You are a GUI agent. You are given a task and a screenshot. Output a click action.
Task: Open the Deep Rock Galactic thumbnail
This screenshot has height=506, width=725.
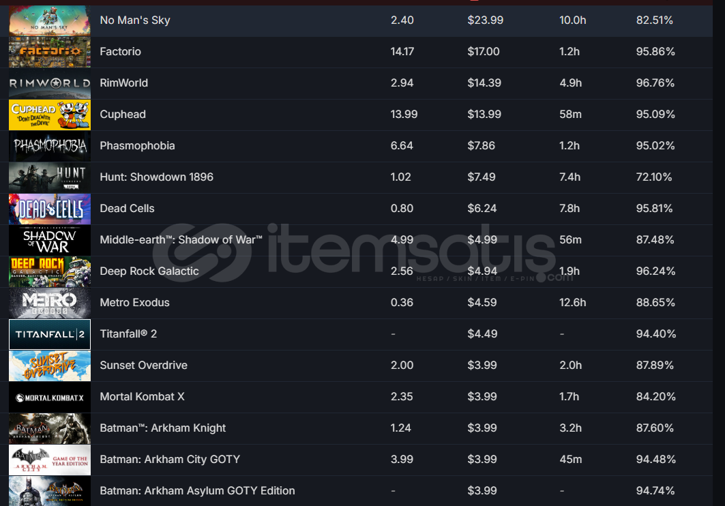pyautogui.click(x=50, y=271)
